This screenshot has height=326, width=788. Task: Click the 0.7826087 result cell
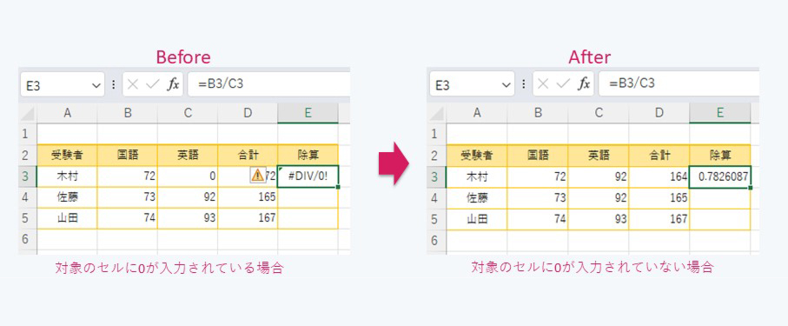720,177
